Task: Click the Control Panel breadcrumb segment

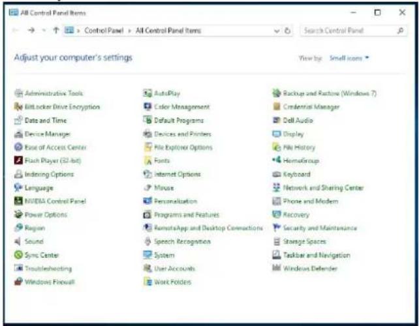Action: (x=104, y=31)
